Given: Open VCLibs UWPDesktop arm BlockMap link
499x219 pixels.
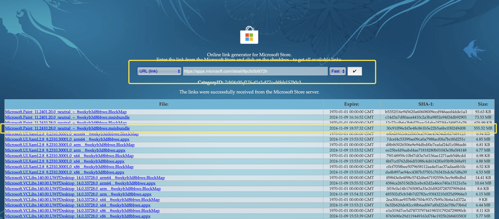Looking at the screenshot, I should pos(83,188).
